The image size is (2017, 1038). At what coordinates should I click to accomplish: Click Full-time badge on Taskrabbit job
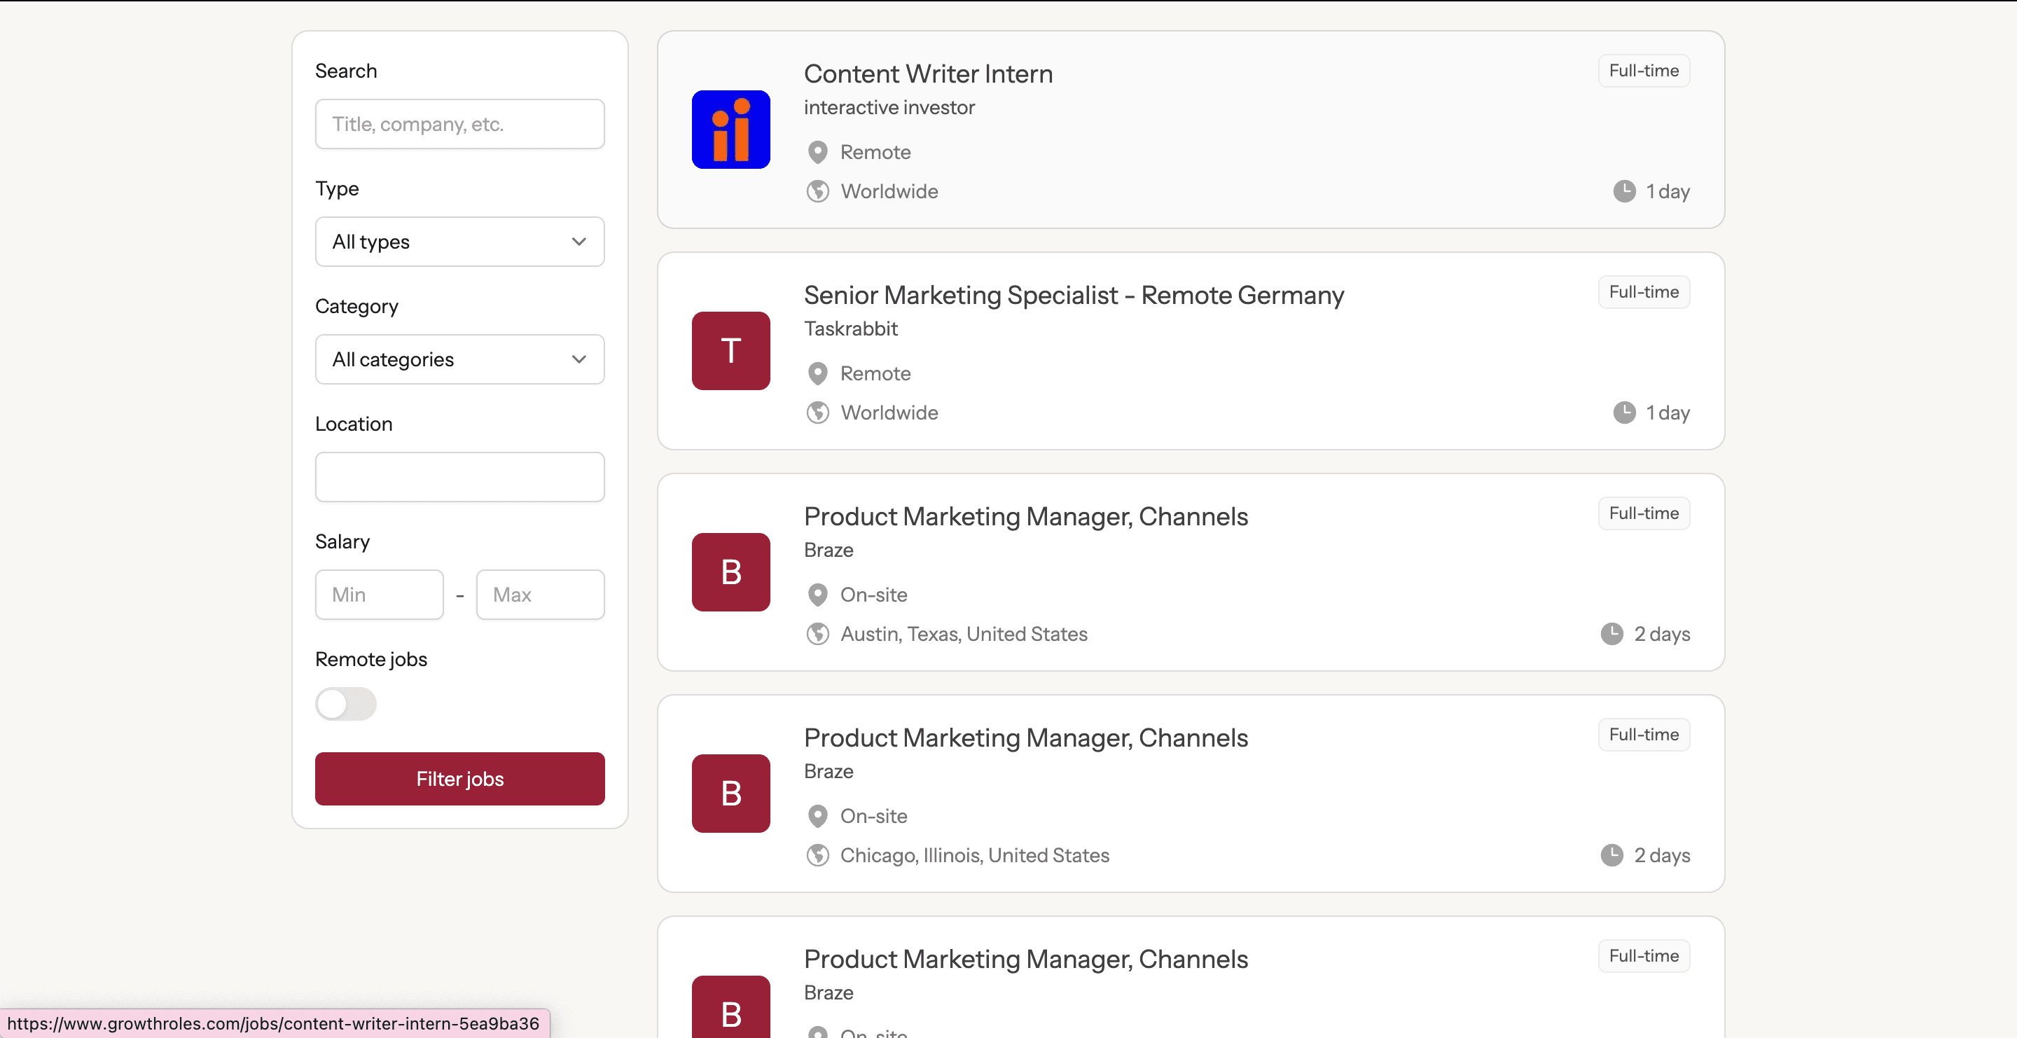1644,292
